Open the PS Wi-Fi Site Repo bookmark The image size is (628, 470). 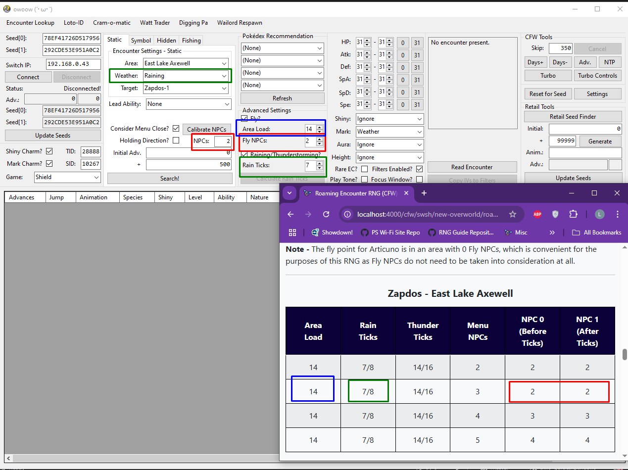pyautogui.click(x=390, y=232)
